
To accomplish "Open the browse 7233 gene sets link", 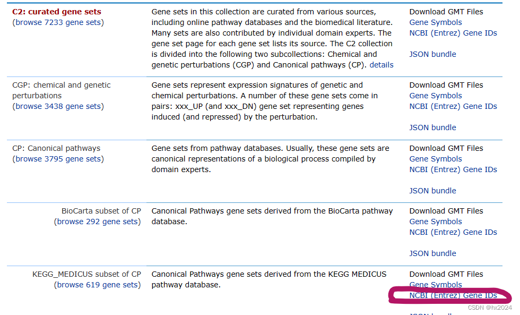I will pyautogui.click(x=58, y=22).
